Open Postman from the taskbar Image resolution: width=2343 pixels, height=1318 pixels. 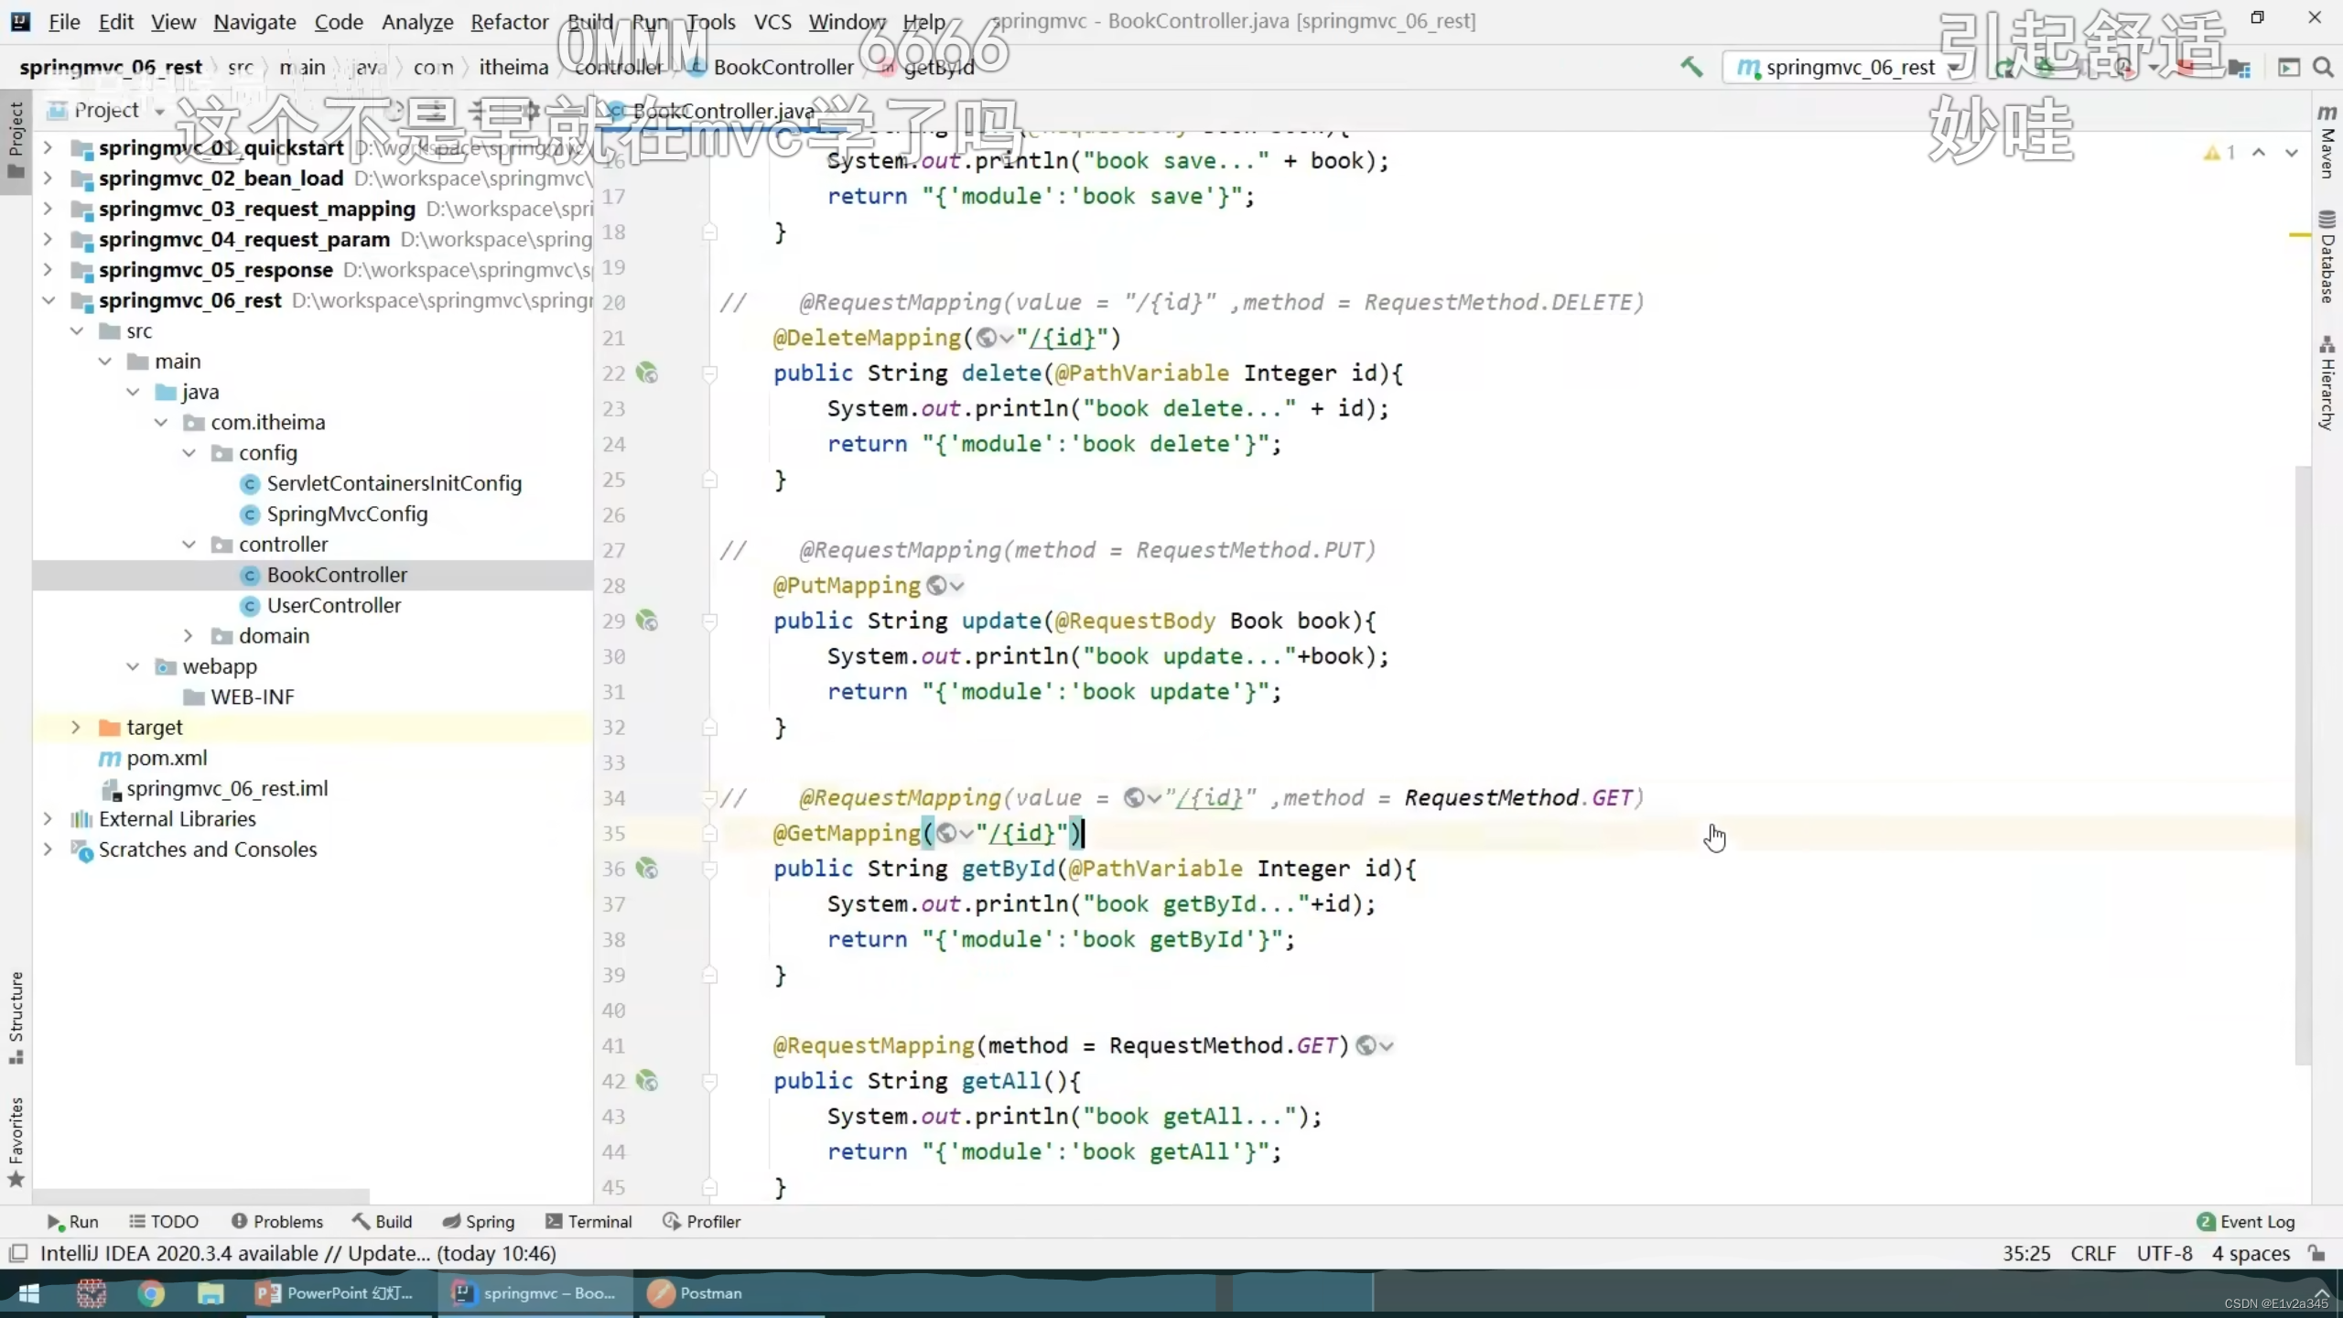point(696,1292)
